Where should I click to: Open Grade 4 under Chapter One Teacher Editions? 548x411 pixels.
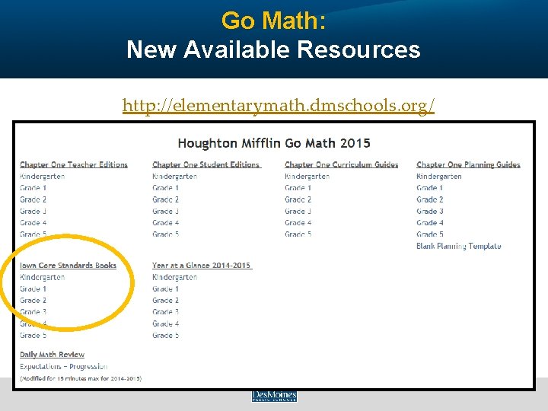pyautogui.click(x=33, y=222)
